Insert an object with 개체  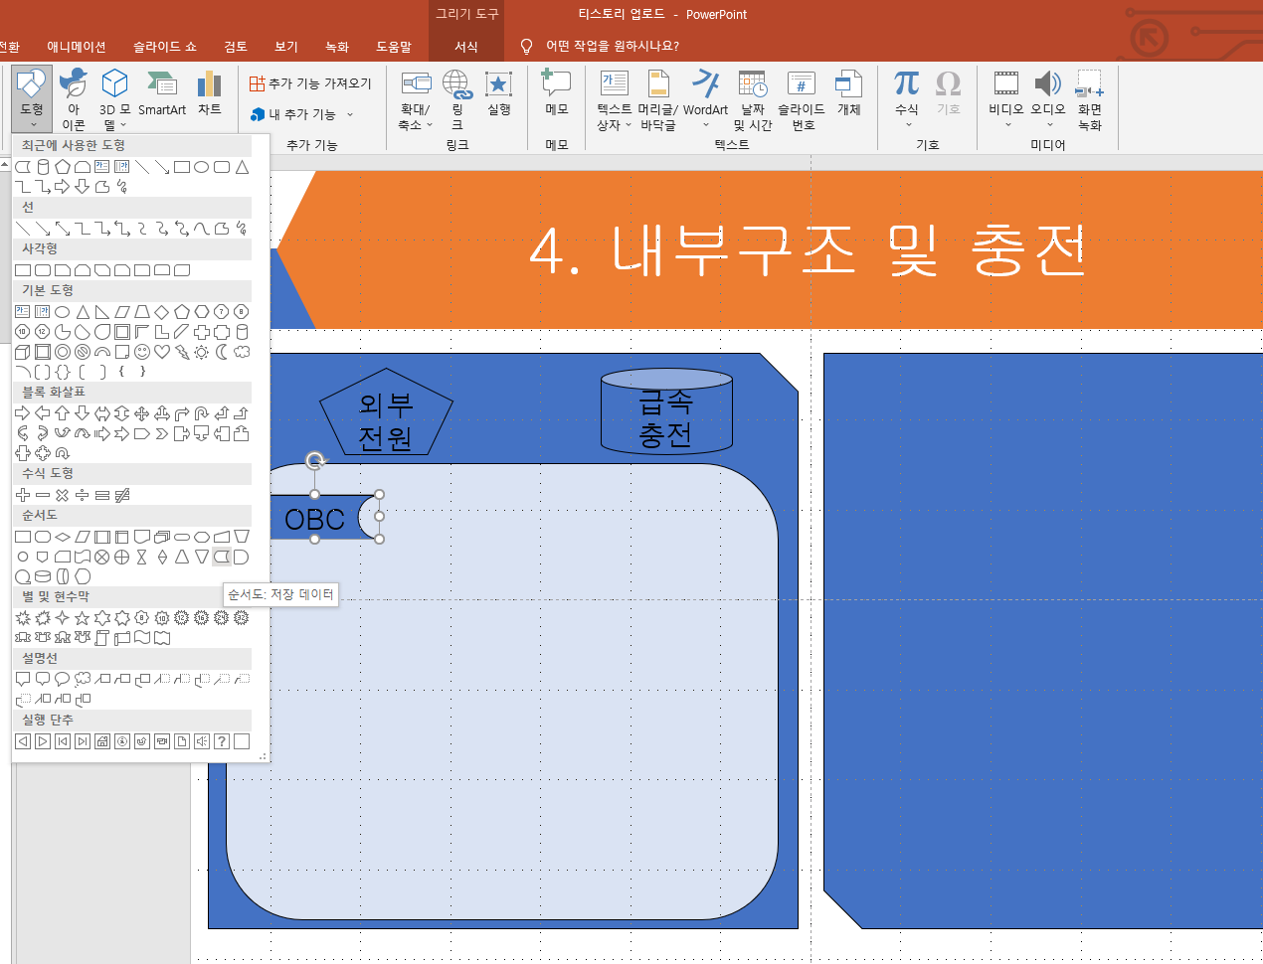848,93
